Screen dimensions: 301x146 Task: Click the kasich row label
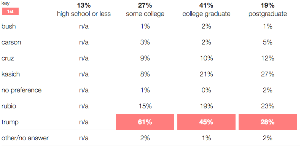pyautogui.click(x=11, y=74)
